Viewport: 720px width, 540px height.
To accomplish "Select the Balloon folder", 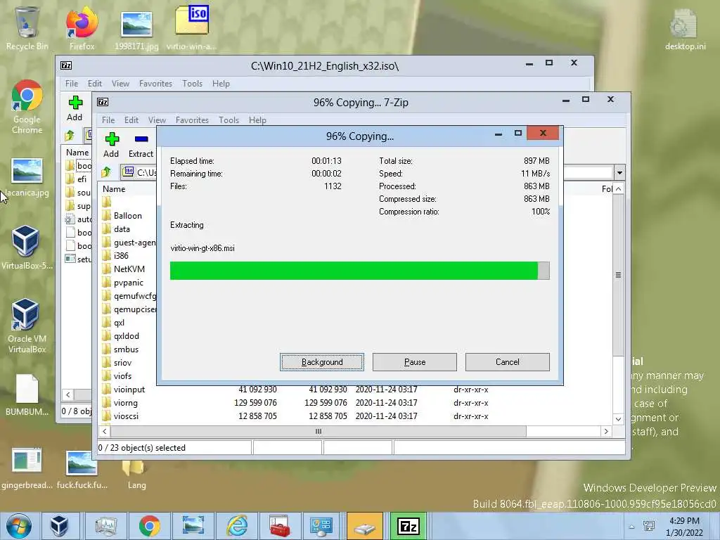I will point(128,215).
